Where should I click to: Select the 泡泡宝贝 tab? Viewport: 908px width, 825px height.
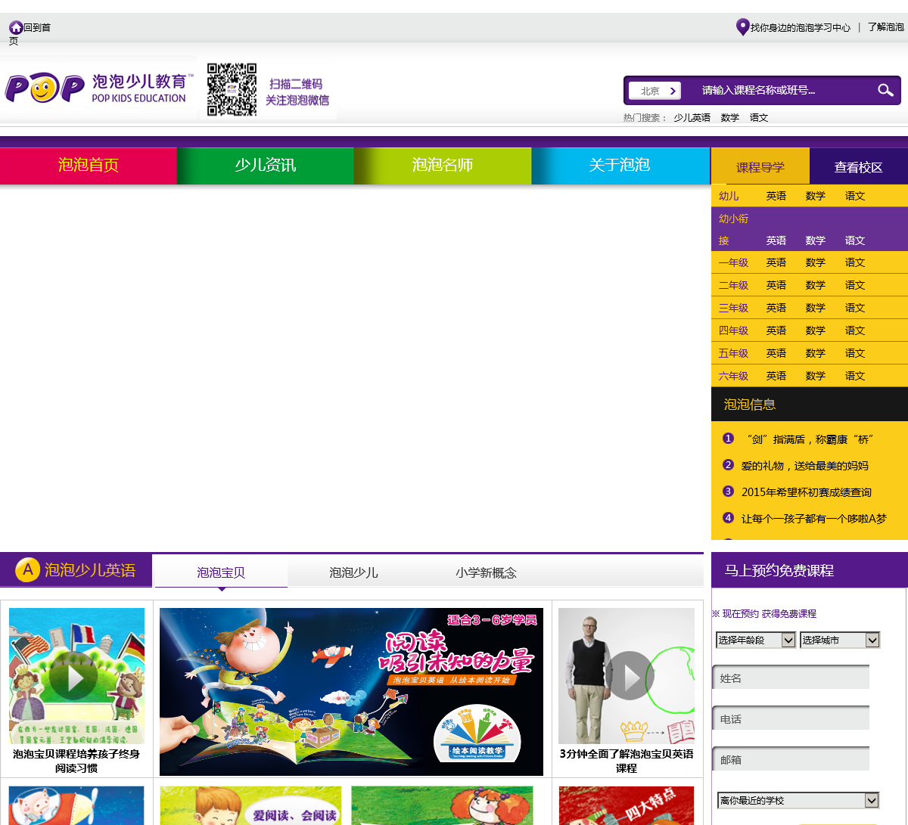(221, 572)
